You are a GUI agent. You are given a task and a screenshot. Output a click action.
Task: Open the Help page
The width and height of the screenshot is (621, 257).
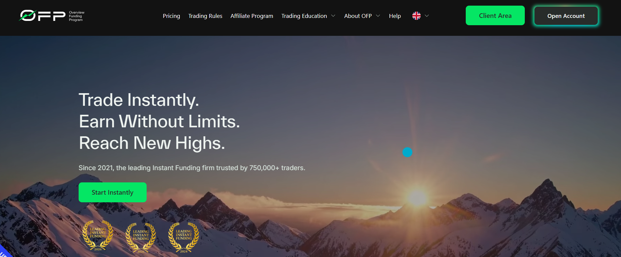(395, 16)
